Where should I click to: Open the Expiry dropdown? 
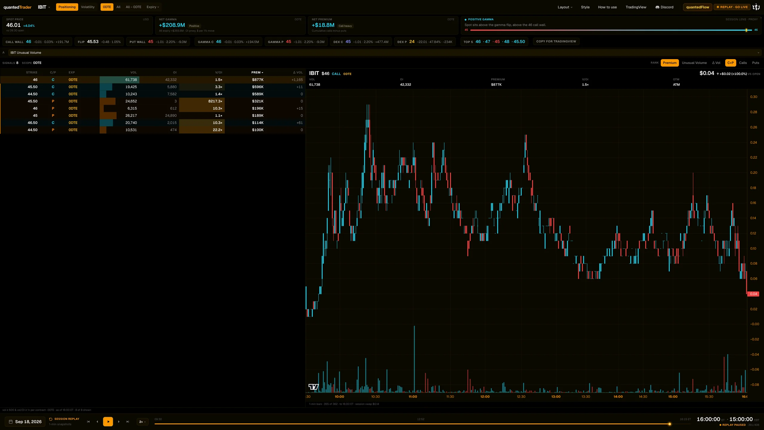[x=153, y=7]
